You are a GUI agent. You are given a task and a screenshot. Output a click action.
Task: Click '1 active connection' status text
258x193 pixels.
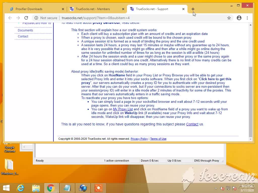116,161
